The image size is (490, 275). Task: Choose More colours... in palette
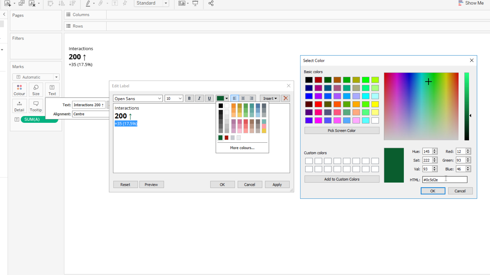pos(242,148)
